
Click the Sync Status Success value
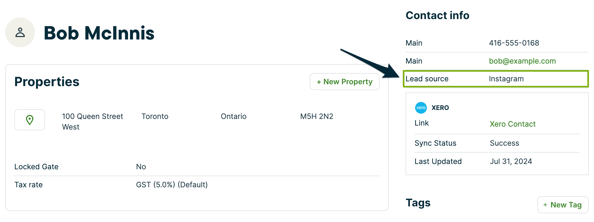click(504, 143)
